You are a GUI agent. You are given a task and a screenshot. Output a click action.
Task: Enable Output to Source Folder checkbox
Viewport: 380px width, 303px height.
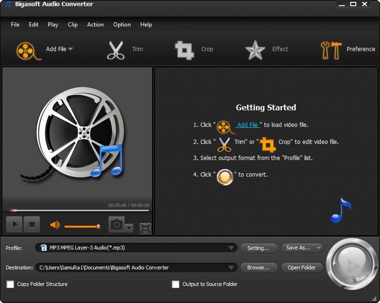pos(175,284)
